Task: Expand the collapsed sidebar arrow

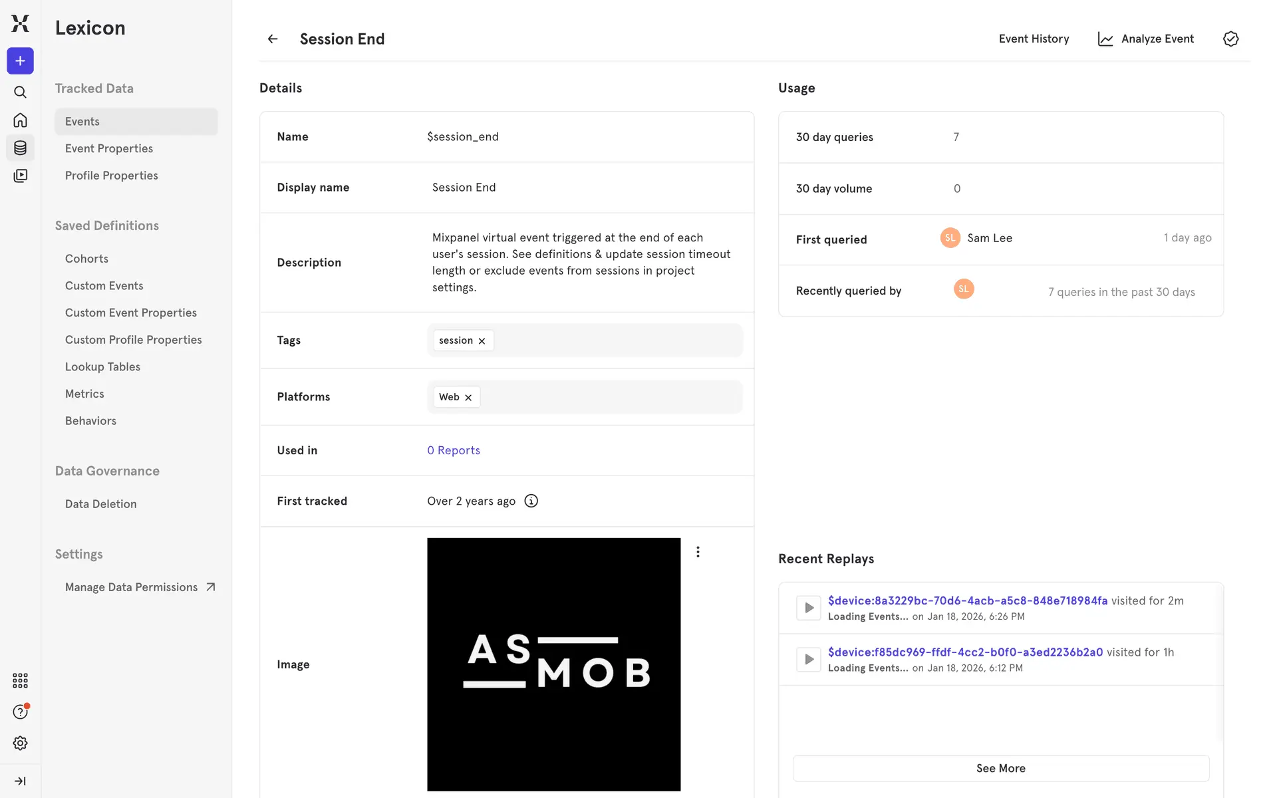Action: (x=20, y=781)
